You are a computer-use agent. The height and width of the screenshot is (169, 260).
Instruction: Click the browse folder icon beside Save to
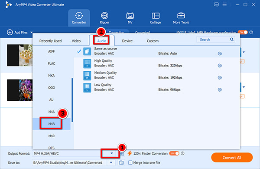[x=121, y=162]
